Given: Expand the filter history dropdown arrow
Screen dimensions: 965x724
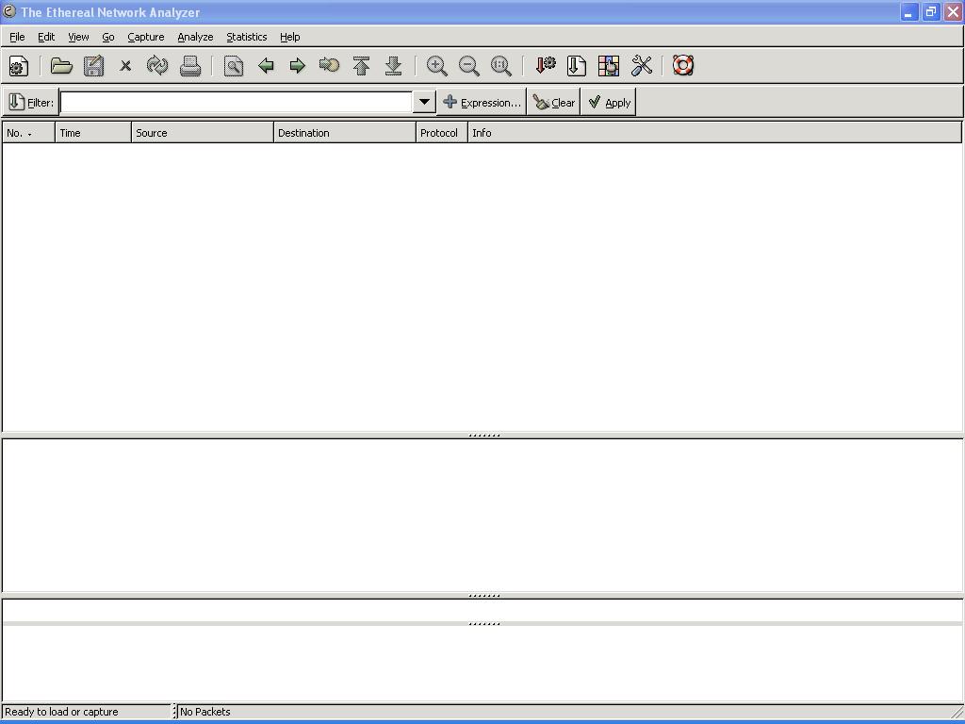Looking at the screenshot, I should (x=424, y=102).
